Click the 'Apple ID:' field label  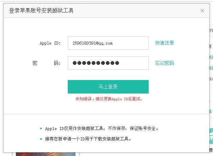(x=50, y=43)
